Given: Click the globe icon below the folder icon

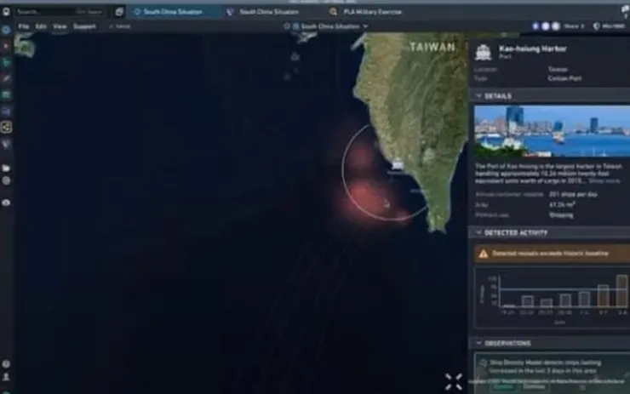Looking at the screenshot, I should tap(6, 180).
